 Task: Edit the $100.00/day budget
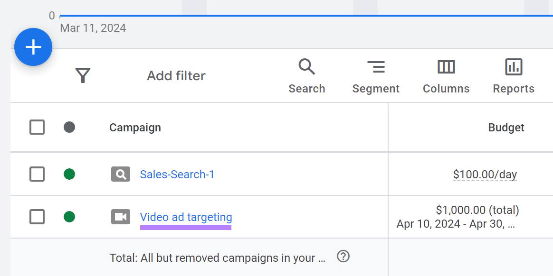485,174
